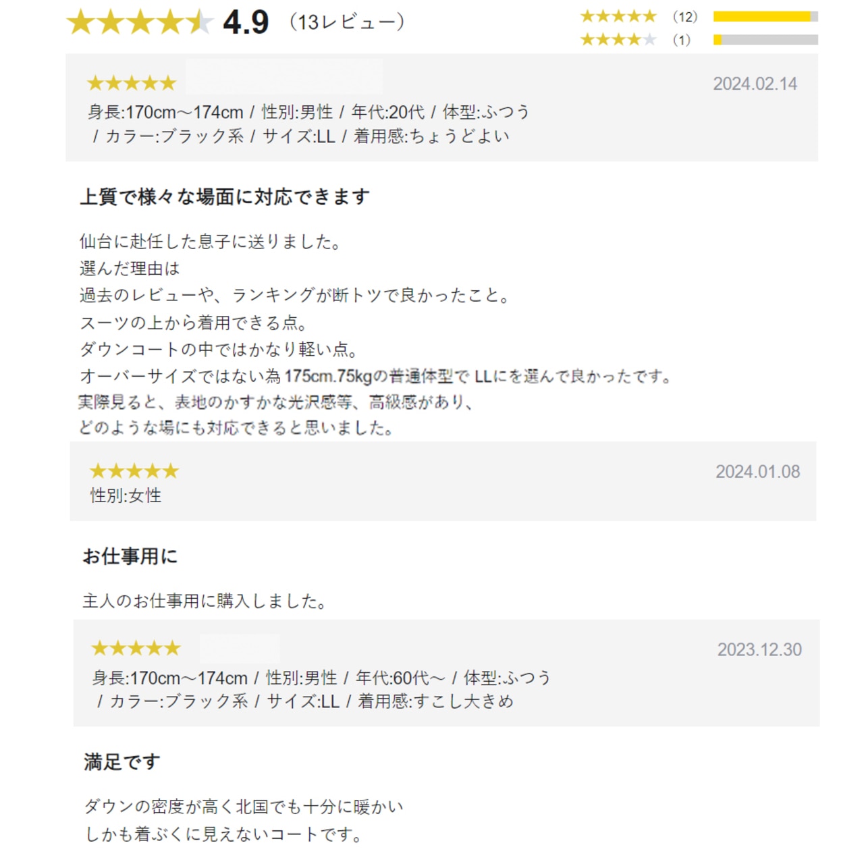Click the 2023.12.30 review date
The image size is (864, 864).
pyautogui.click(x=759, y=649)
